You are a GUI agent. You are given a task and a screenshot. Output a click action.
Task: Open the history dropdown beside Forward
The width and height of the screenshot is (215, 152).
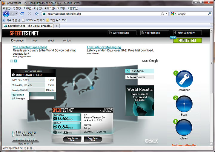coord(16,14)
